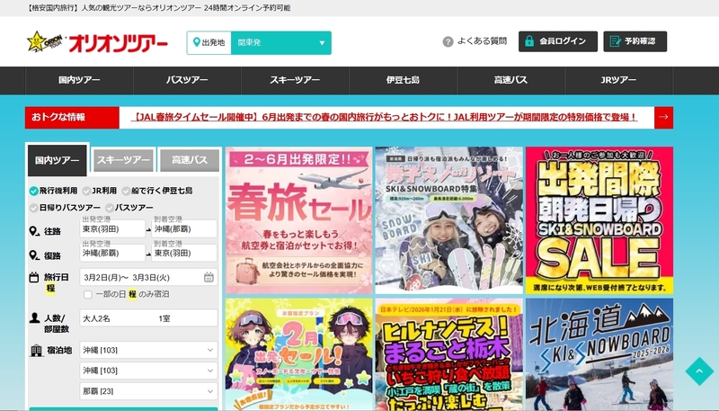
Task: Open バスツアー in the navigation bar
Action: [x=187, y=80]
